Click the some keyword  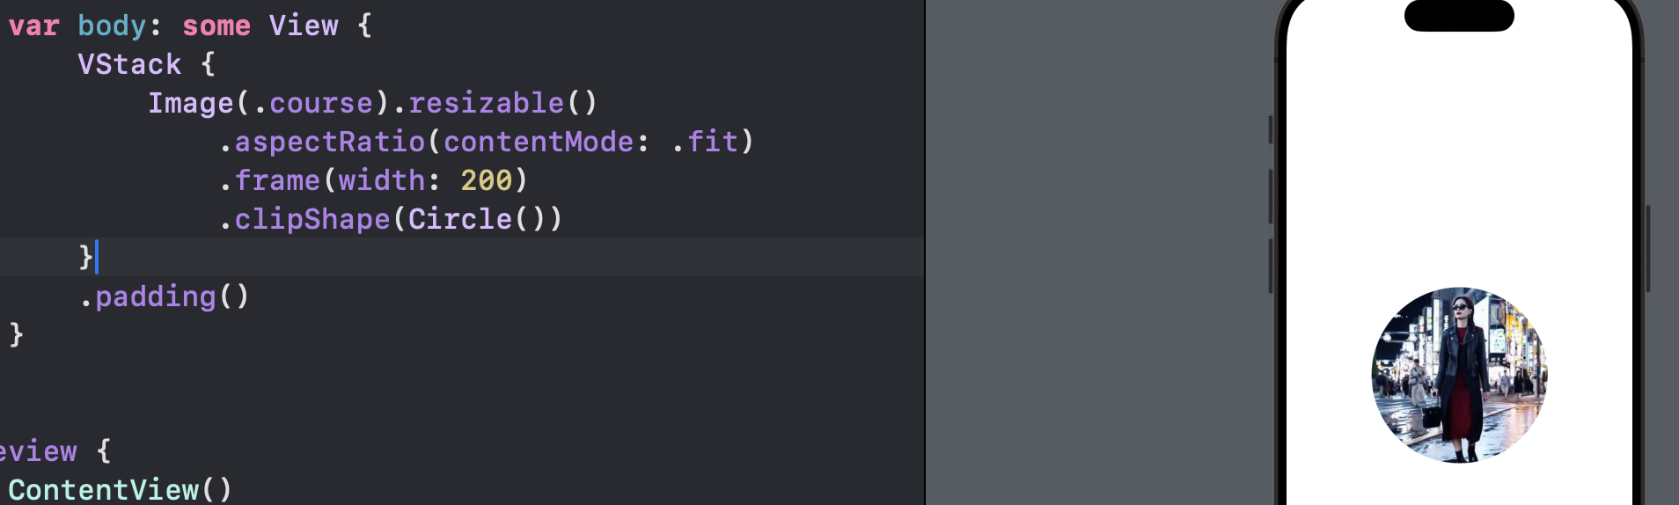pos(216,26)
